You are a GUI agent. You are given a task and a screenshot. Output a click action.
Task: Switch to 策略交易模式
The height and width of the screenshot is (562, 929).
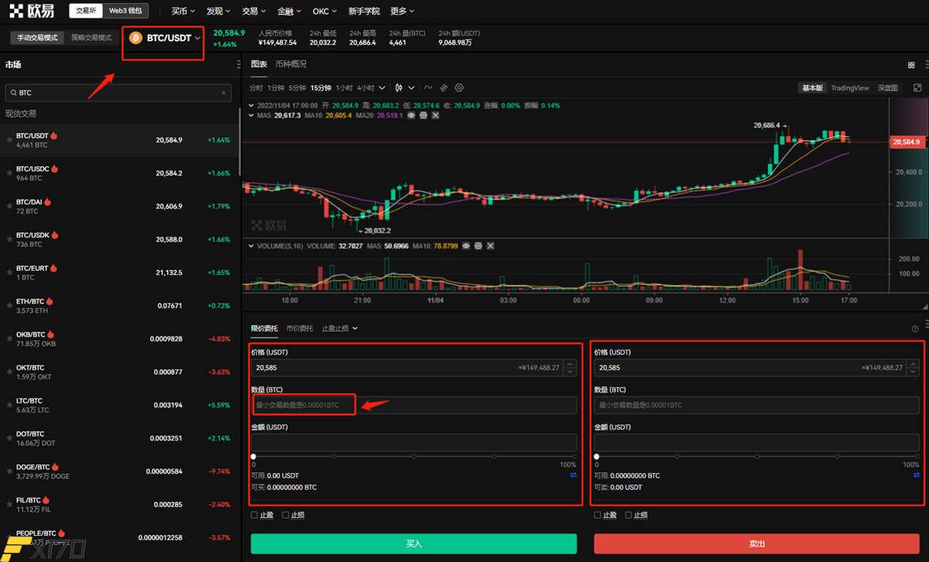(x=91, y=37)
